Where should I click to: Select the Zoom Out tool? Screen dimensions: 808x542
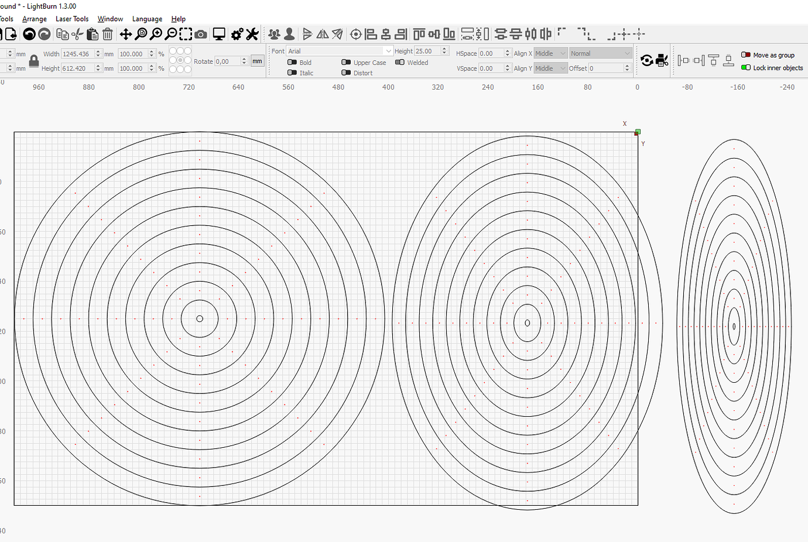coord(170,34)
